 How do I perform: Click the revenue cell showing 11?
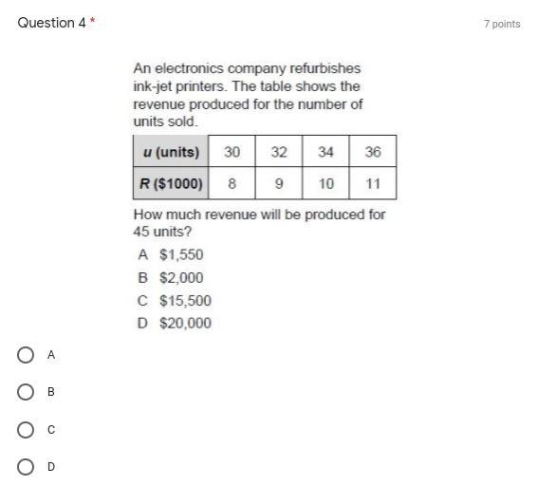[373, 183]
